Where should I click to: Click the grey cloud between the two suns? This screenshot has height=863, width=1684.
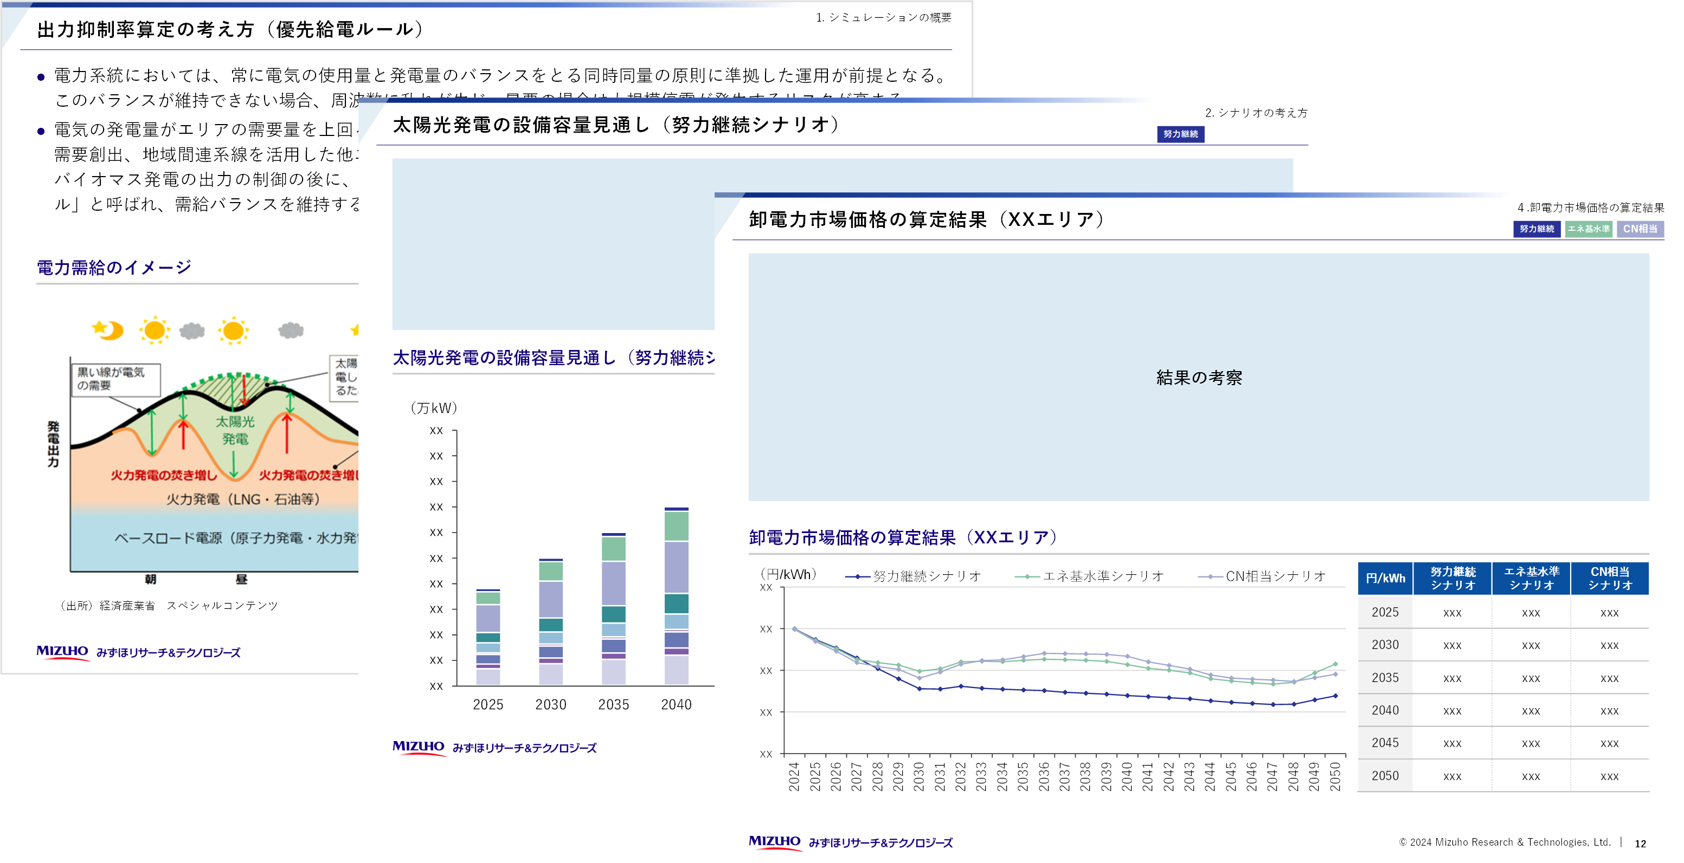click(x=192, y=331)
